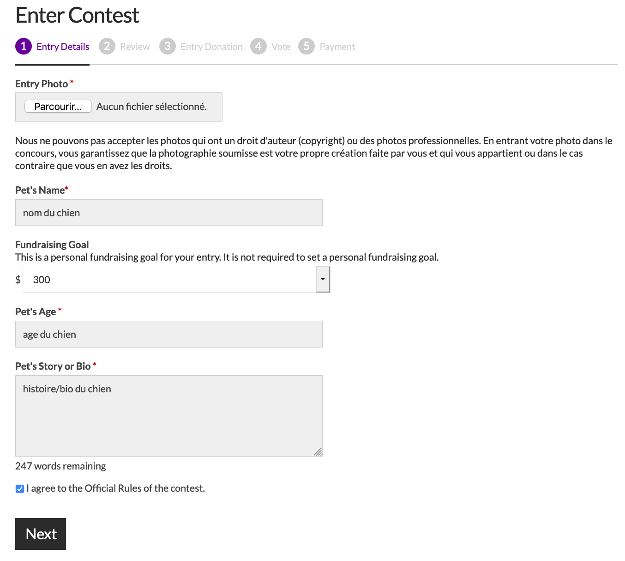The height and width of the screenshot is (561, 625).
Task: Open the Entry Details tab
Action: coord(63,47)
